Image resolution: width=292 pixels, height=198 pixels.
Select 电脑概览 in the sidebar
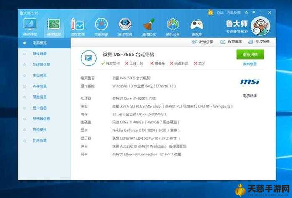44,43
